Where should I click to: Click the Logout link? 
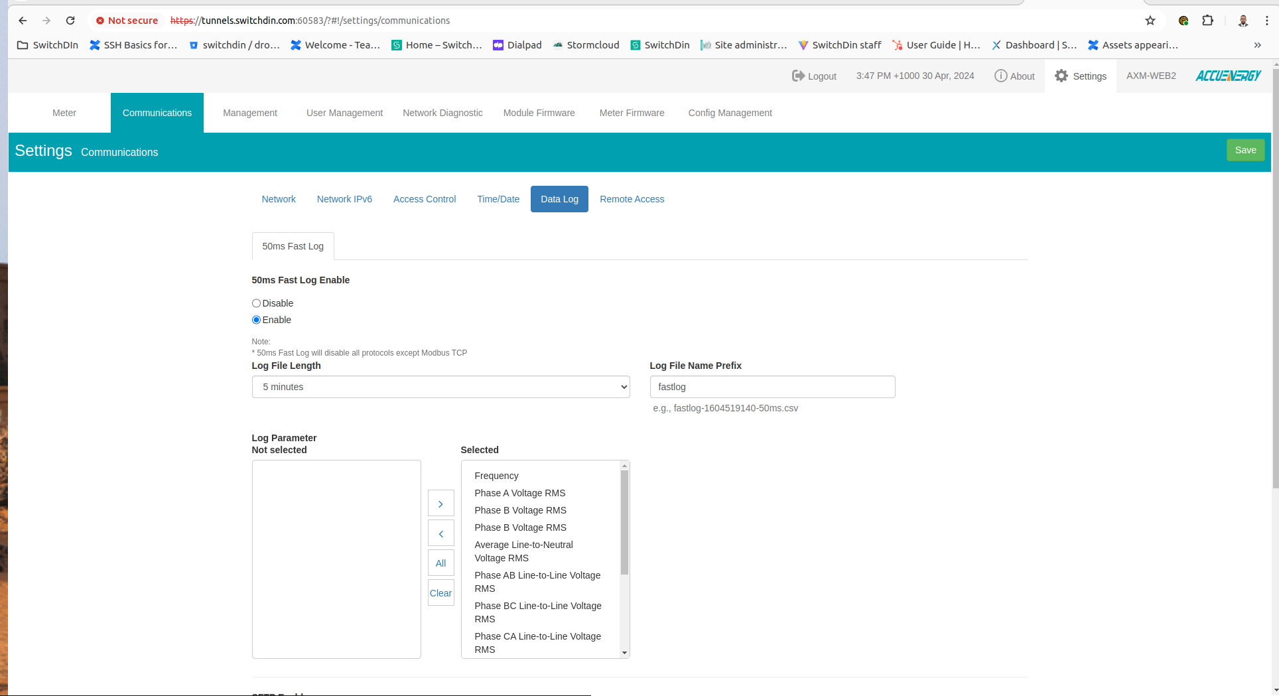click(x=814, y=76)
